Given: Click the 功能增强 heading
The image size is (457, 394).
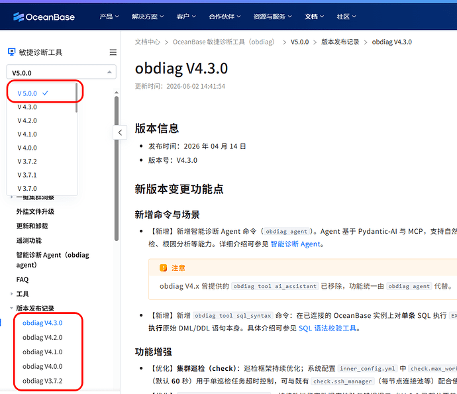Looking at the screenshot, I should coord(153,352).
